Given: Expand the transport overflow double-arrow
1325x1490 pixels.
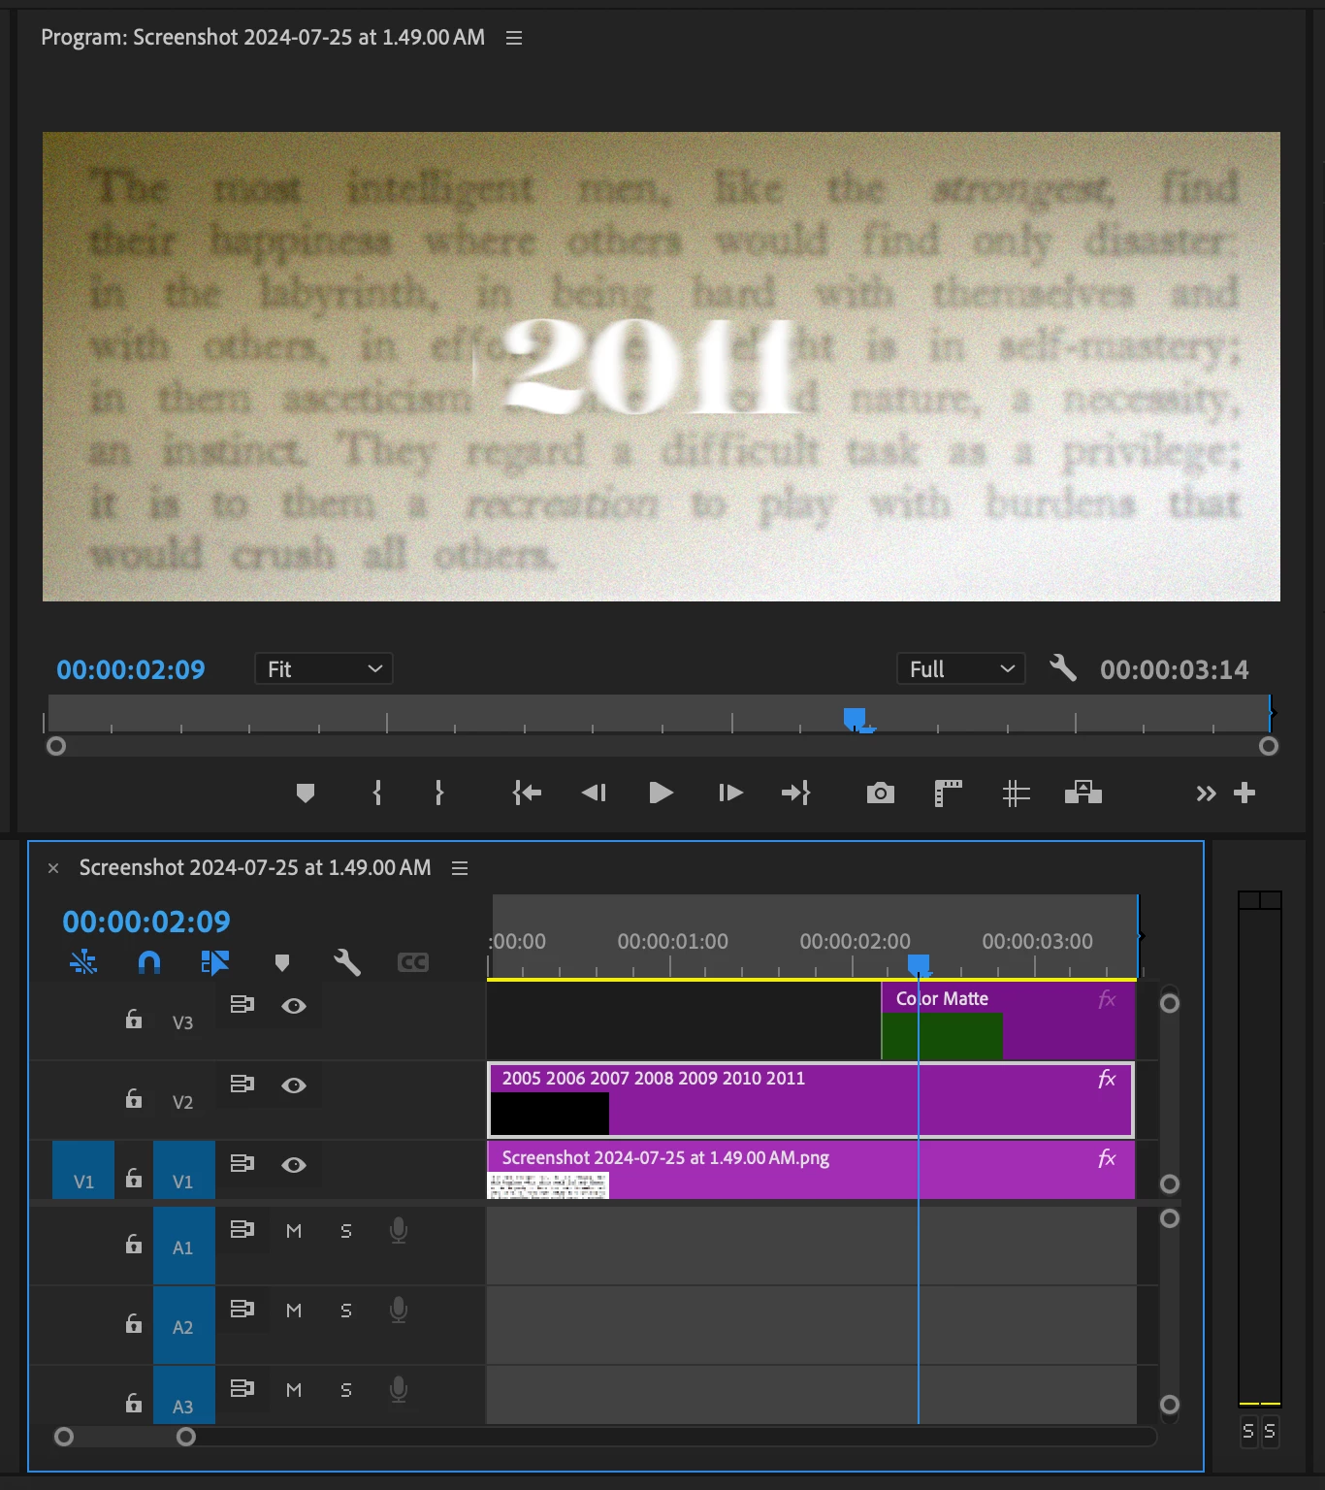Looking at the screenshot, I should 1206,794.
